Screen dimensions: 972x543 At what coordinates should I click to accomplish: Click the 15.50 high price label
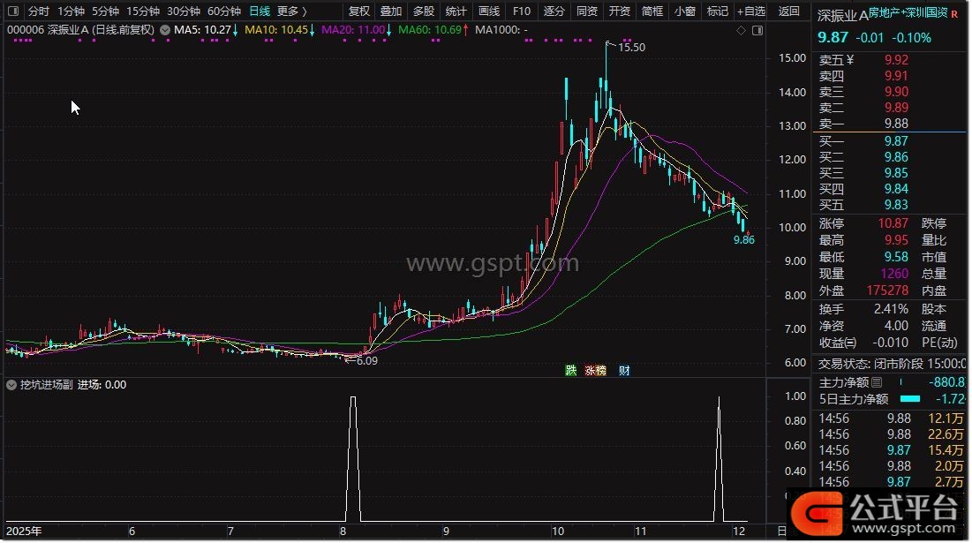(630, 48)
